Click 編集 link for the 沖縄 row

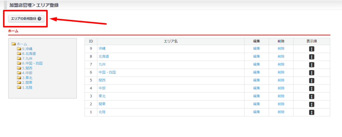[256, 49]
